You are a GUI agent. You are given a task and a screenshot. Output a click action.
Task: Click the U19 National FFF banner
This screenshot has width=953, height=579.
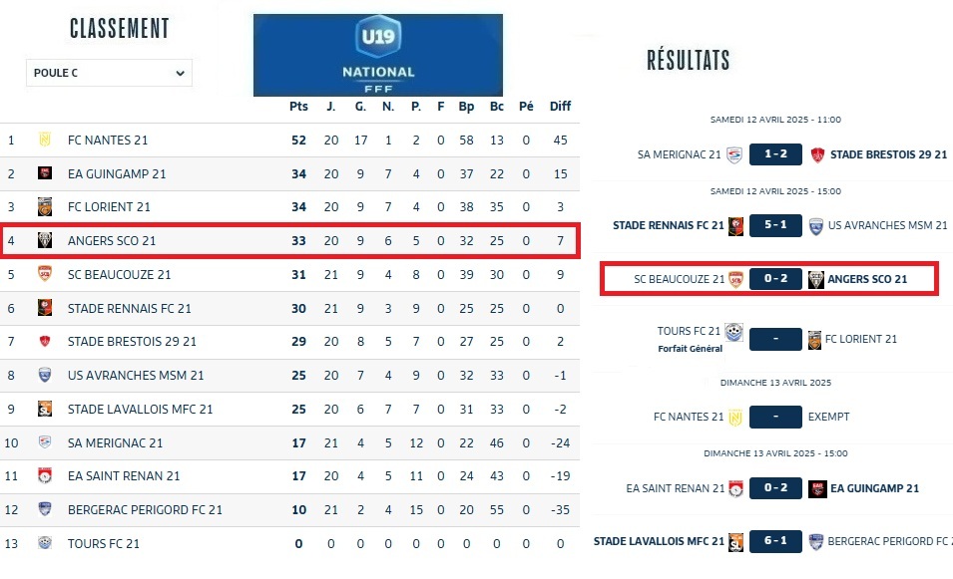[x=378, y=55]
